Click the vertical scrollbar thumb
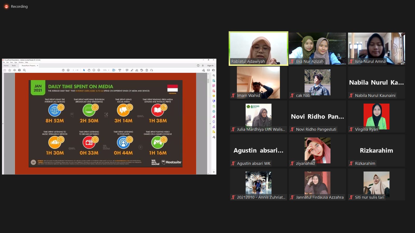 coord(208,81)
